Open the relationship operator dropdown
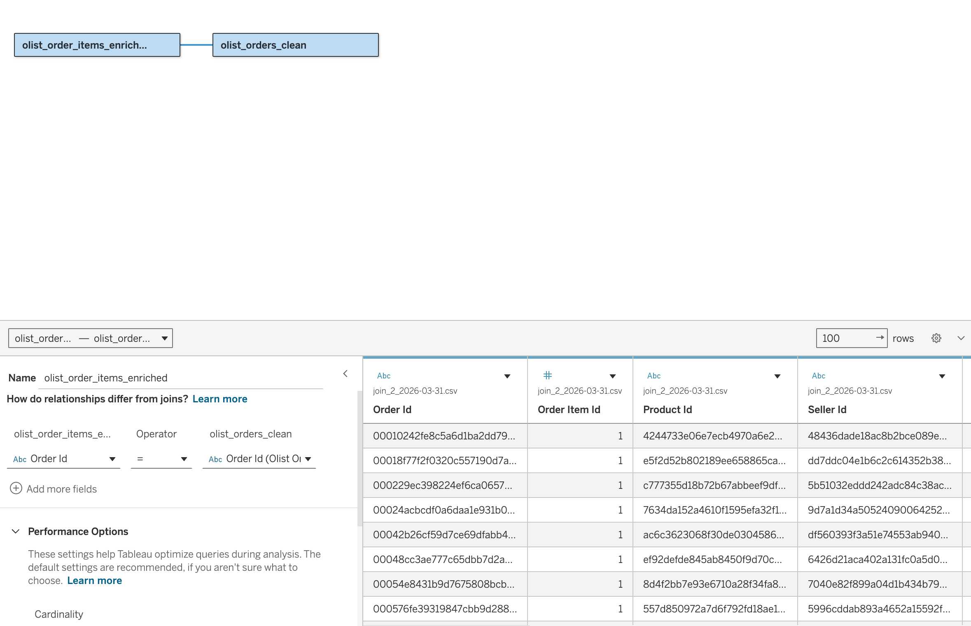971x626 pixels. pyautogui.click(x=184, y=459)
